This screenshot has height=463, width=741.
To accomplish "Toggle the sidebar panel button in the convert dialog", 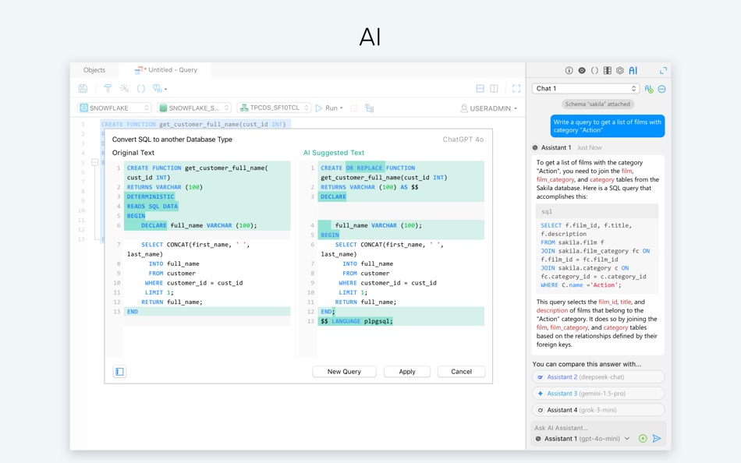I will click(x=119, y=372).
